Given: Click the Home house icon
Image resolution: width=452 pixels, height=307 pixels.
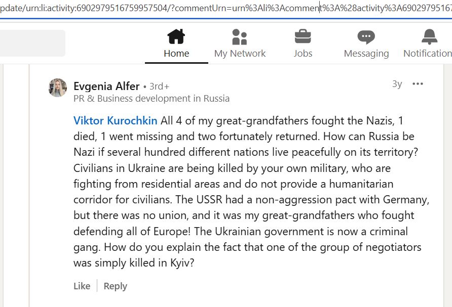Looking at the screenshot, I should click(x=176, y=36).
